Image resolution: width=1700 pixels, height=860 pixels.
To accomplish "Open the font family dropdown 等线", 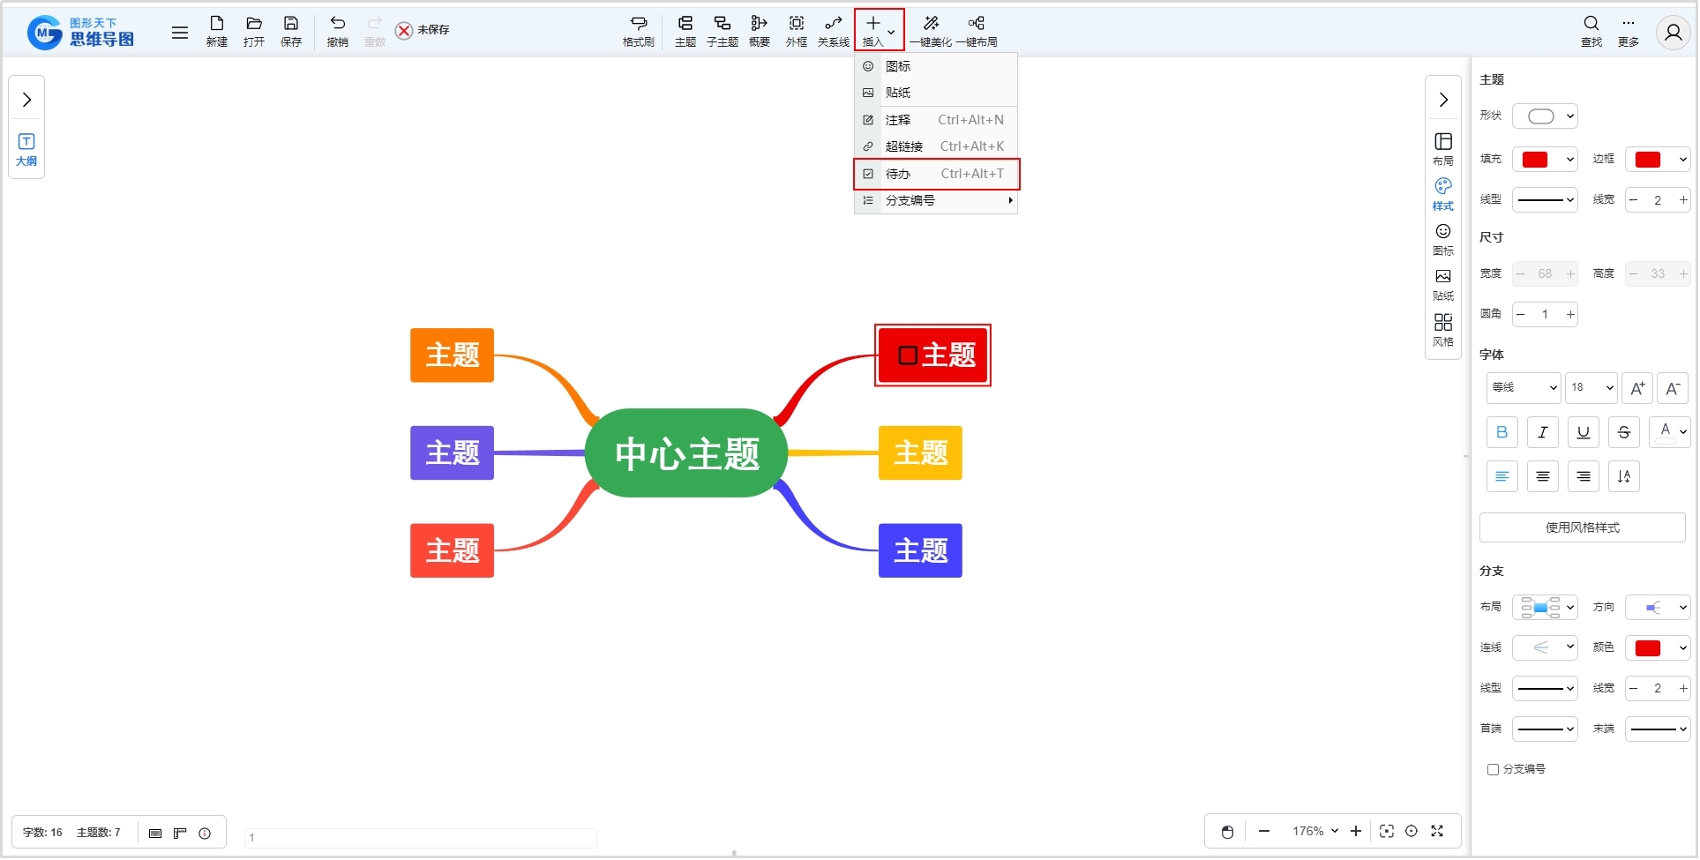I will pos(1524,387).
